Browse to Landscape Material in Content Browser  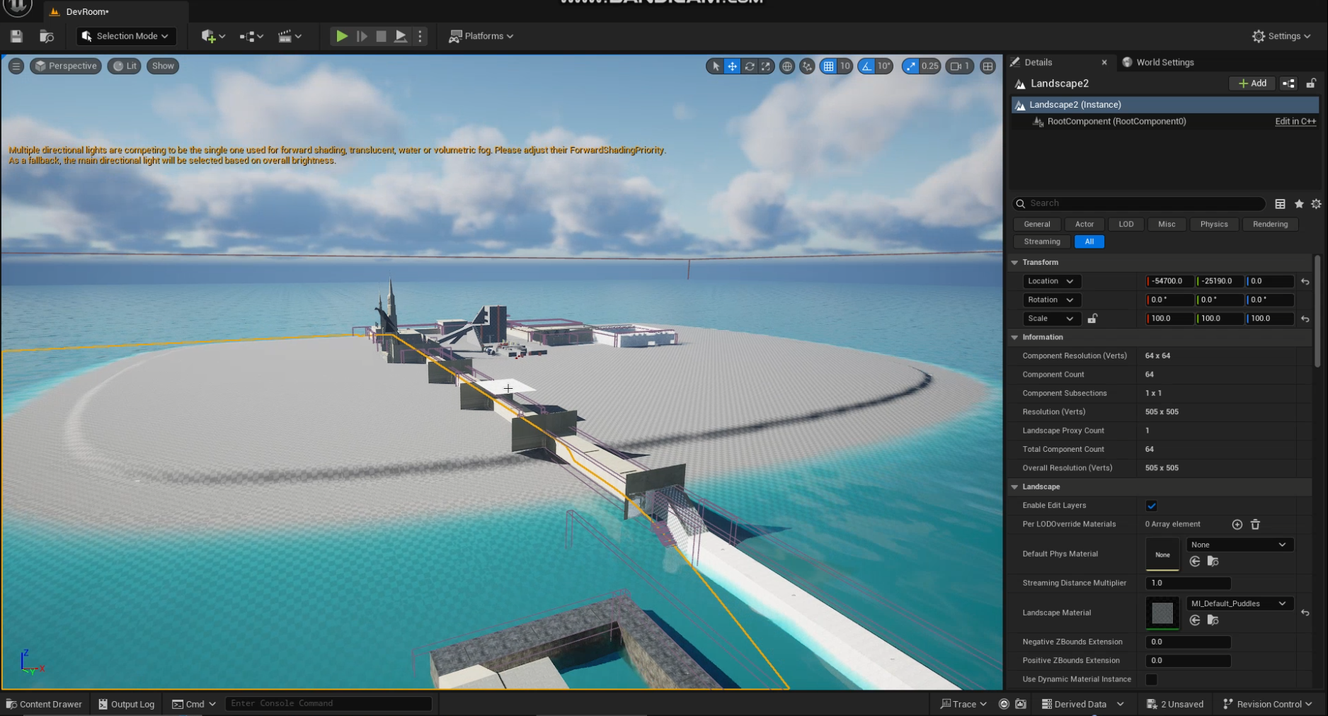click(1213, 620)
